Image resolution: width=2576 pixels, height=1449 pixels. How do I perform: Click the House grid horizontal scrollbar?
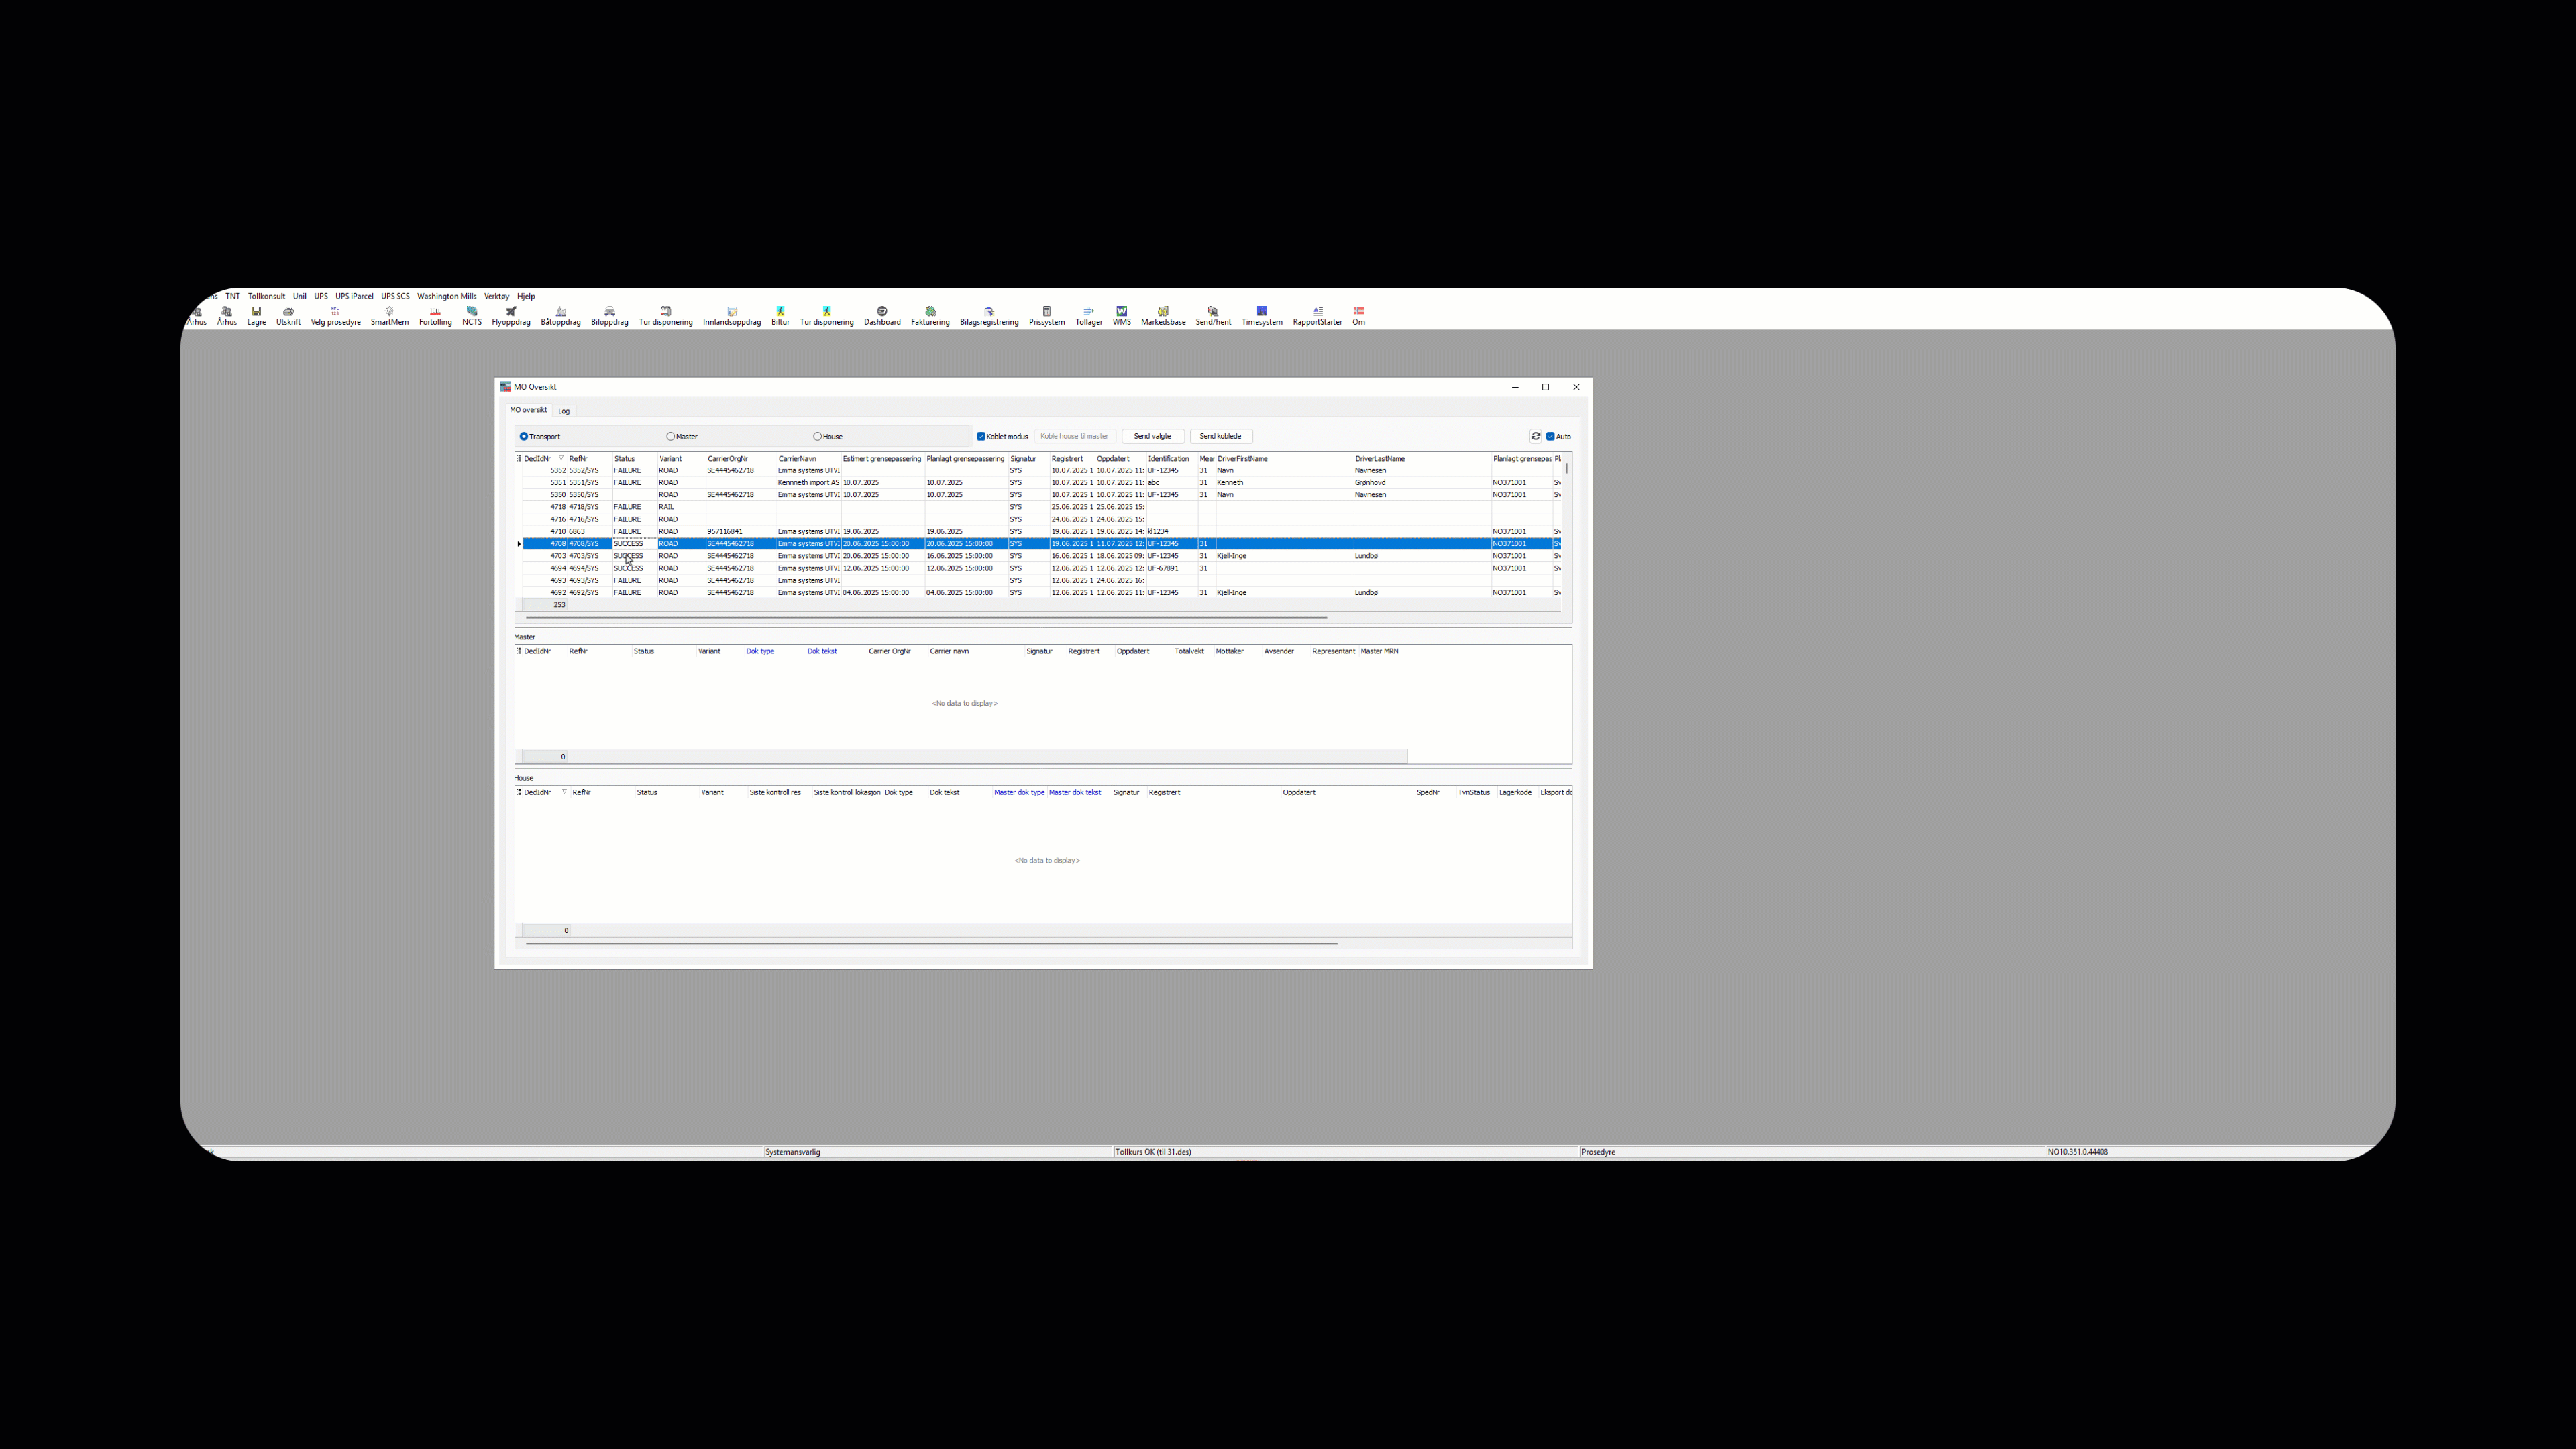931,943
